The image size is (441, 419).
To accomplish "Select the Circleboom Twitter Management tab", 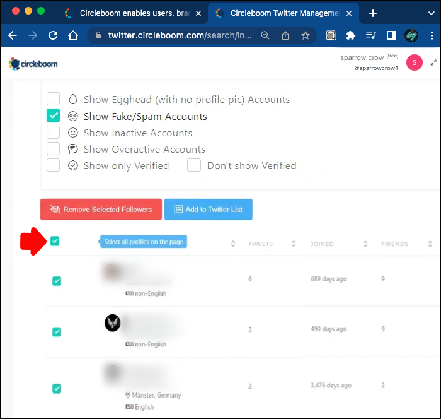I will tap(283, 13).
